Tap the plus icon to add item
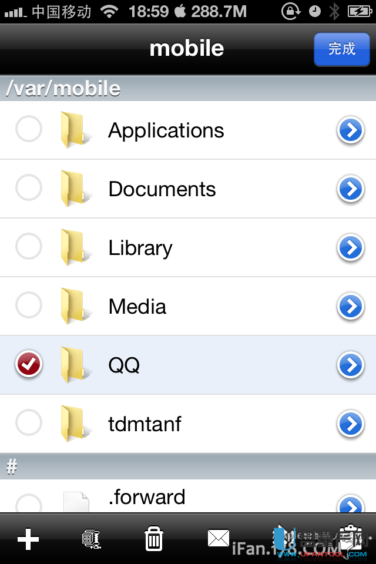This screenshot has height=564, width=376. pos(28,539)
